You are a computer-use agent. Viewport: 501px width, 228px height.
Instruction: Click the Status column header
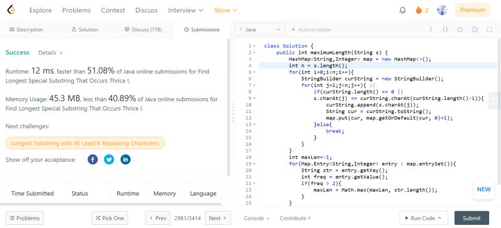click(x=80, y=194)
